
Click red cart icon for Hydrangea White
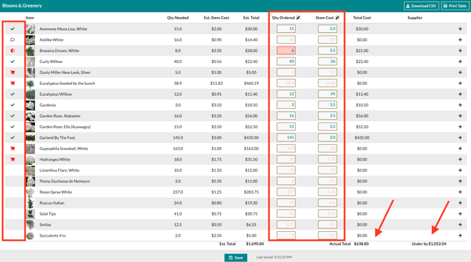click(x=12, y=159)
